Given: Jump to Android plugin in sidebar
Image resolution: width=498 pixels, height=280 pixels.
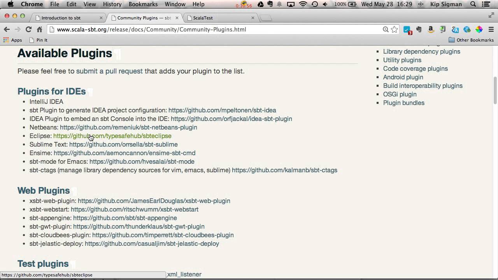Looking at the screenshot, I should point(403,77).
